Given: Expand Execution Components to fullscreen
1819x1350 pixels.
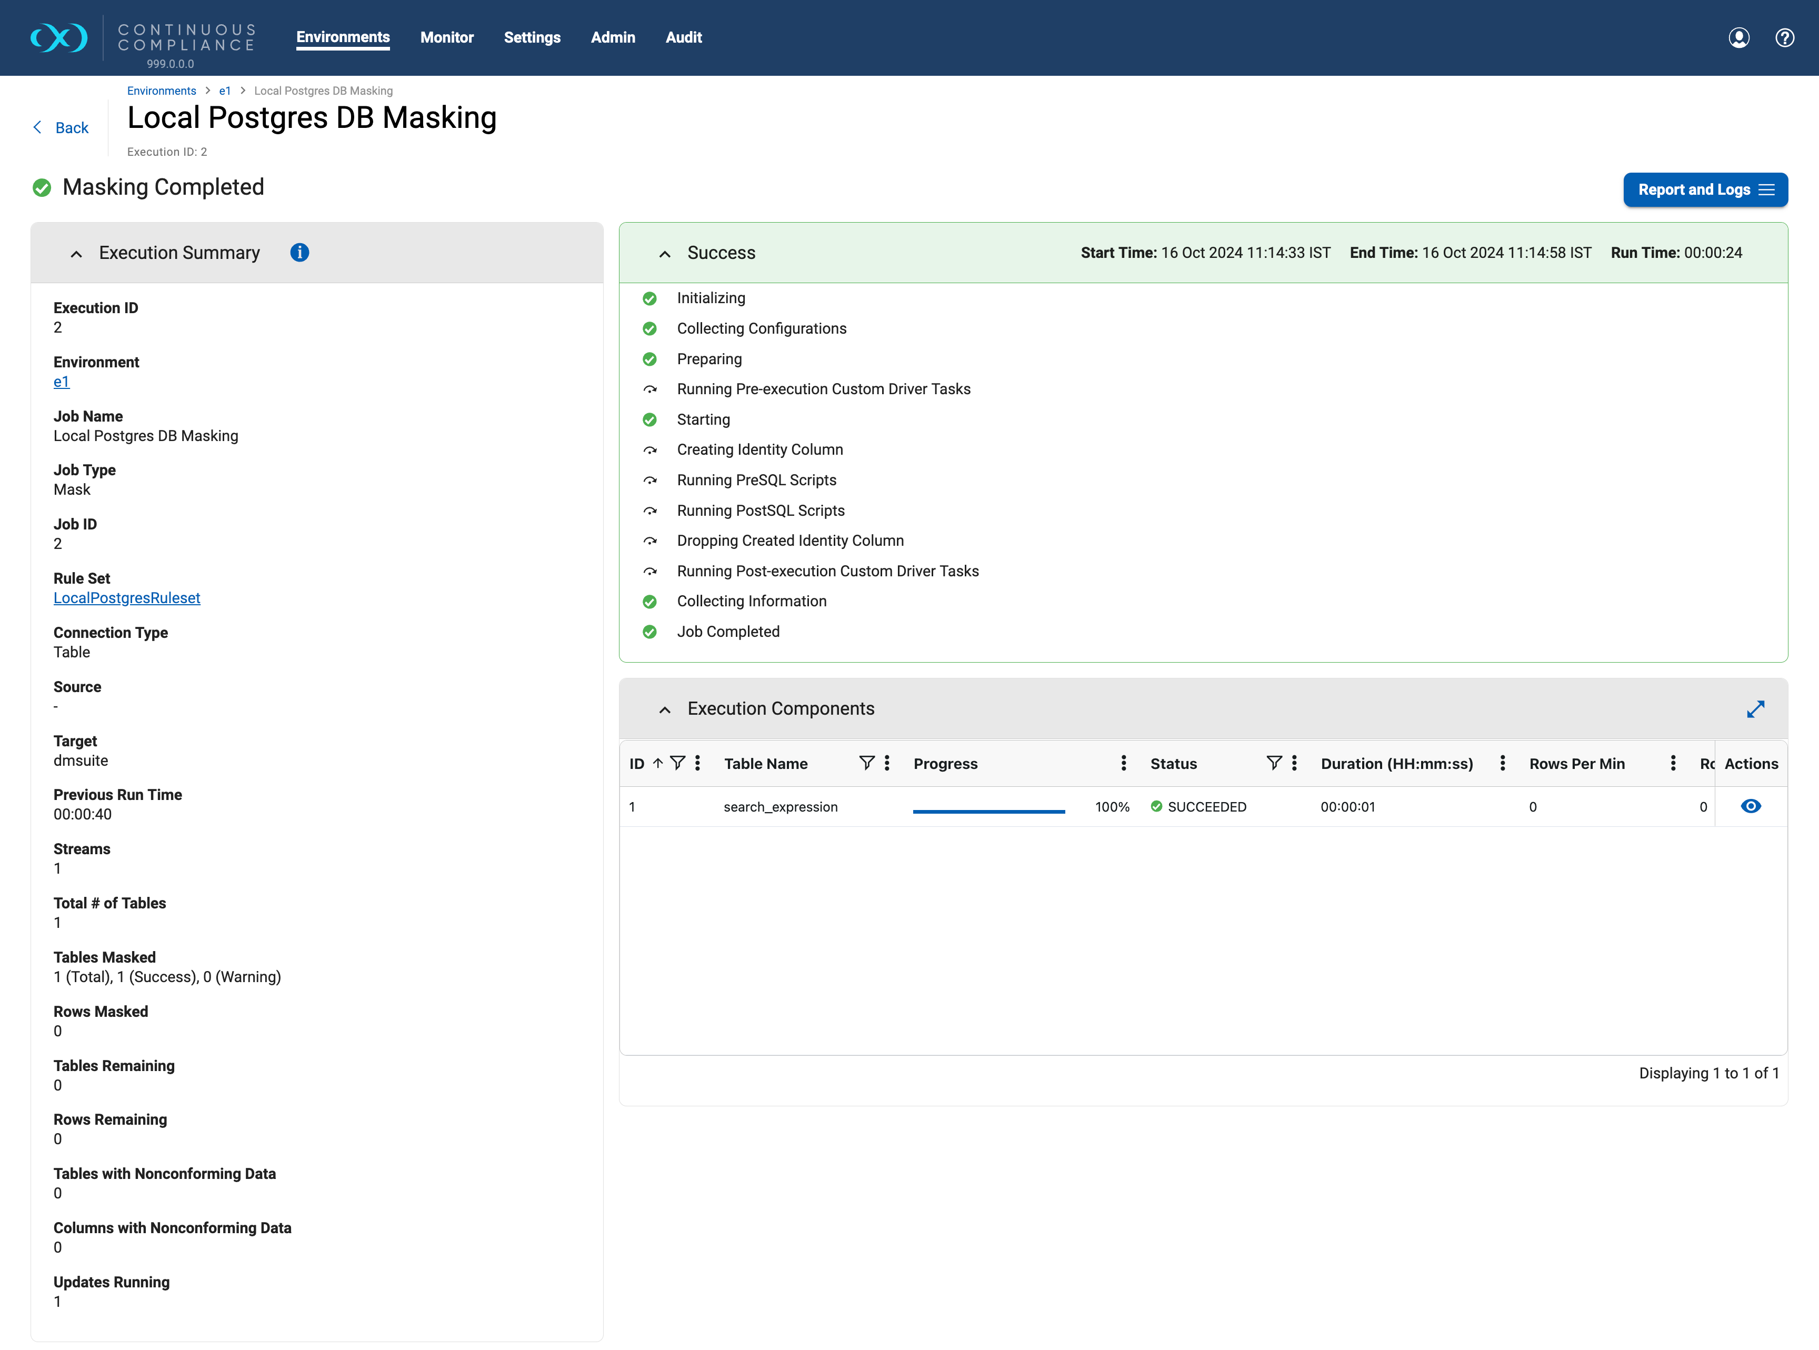Looking at the screenshot, I should [1756, 708].
